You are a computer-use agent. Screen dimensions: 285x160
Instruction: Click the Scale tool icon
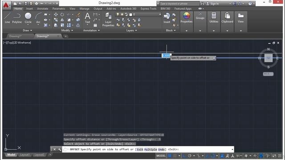(x=62, y=25)
